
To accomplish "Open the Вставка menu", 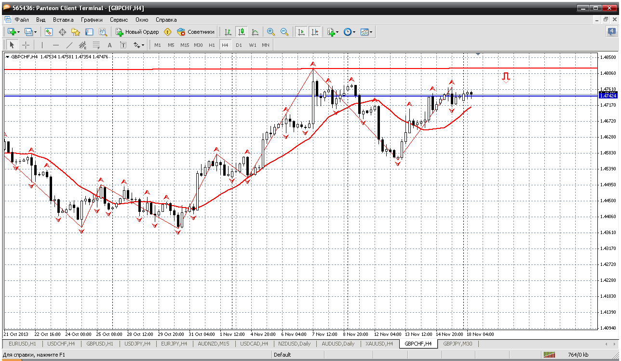I will tap(63, 20).
